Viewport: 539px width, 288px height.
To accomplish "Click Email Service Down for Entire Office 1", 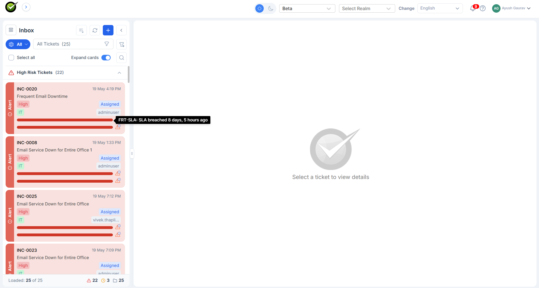I will [54, 150].
